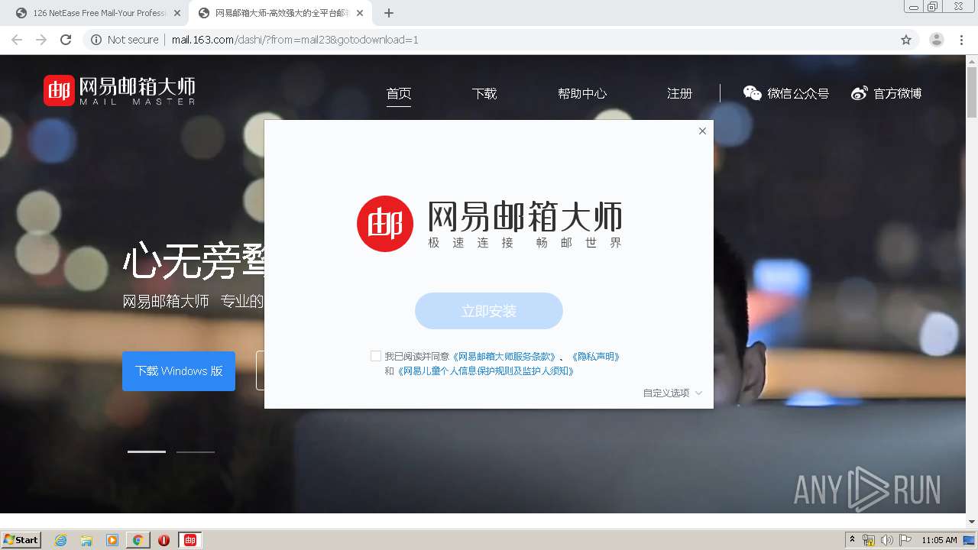This screenshot has width=978, height=550.
Task: Select first carousel slide indicator
Action: (x=147, y=451)
